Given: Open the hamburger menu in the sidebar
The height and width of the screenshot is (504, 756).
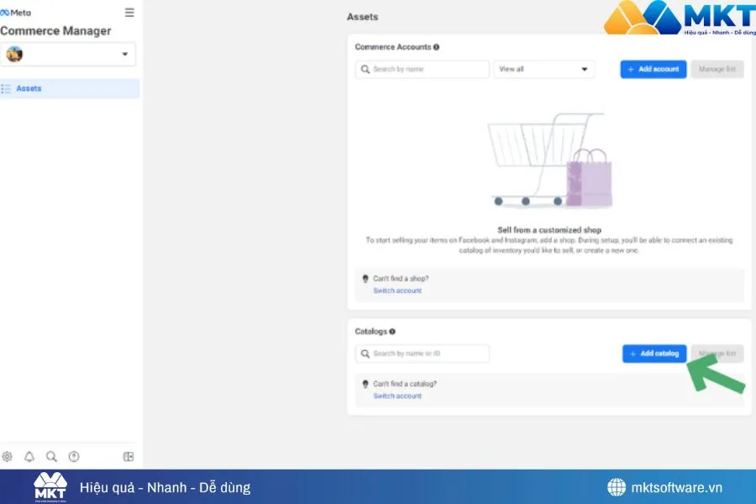Looking at the screenshot, I should (129, 13).
